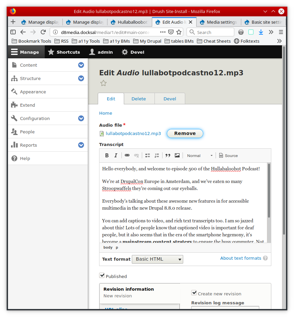Insert a numbered list in the Transcript
Viewport: 294px width, 317px height.
(x=157, y=155)
